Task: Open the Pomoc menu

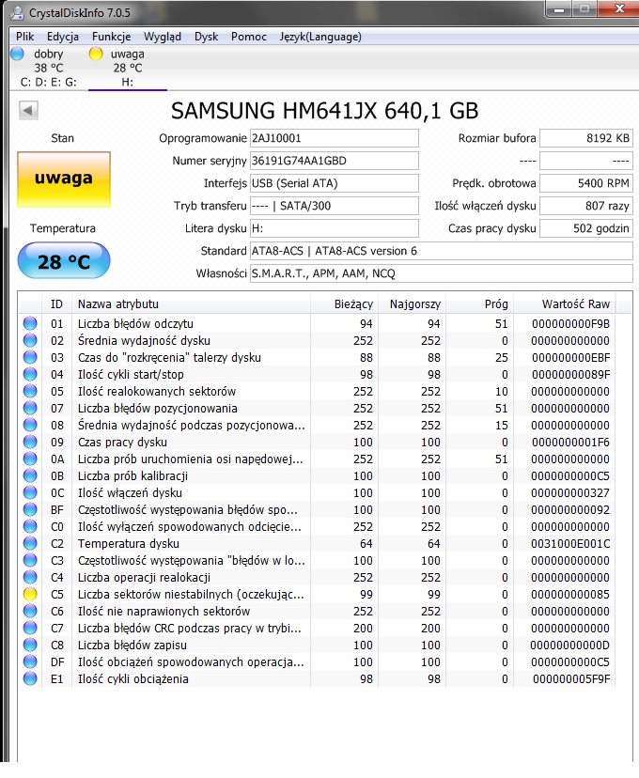Action: [249, 37]
